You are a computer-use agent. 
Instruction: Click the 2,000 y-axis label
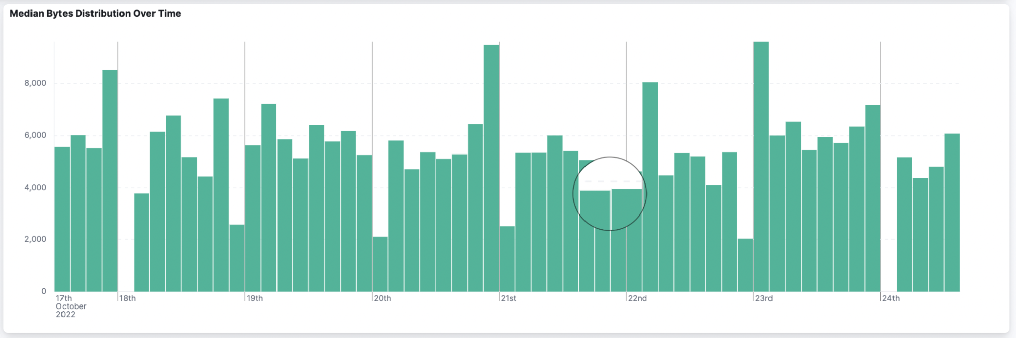[36, 239]
